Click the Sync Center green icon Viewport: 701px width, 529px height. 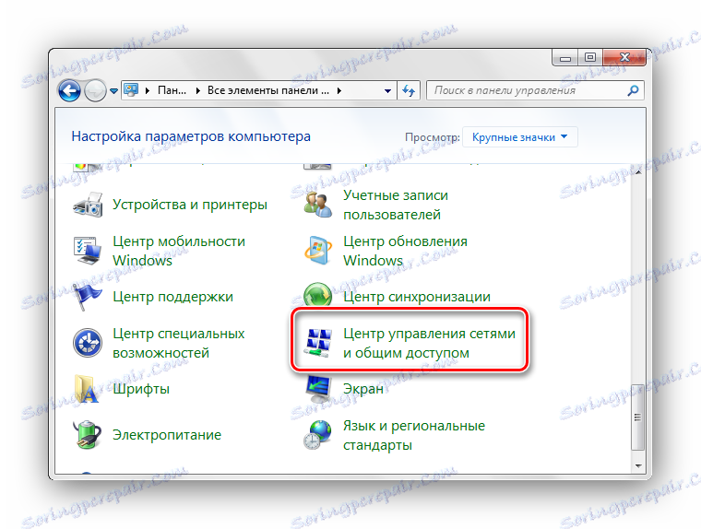318,294
